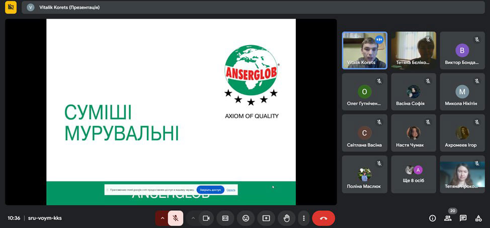Select Vitalik Korets video tile
Screen dimensions: 490x228
click(x=365, y=50)
